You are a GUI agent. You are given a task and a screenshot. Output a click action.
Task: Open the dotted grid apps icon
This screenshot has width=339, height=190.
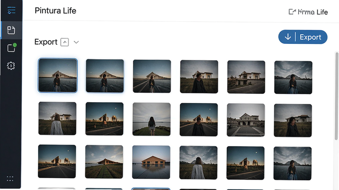(10, 179)
